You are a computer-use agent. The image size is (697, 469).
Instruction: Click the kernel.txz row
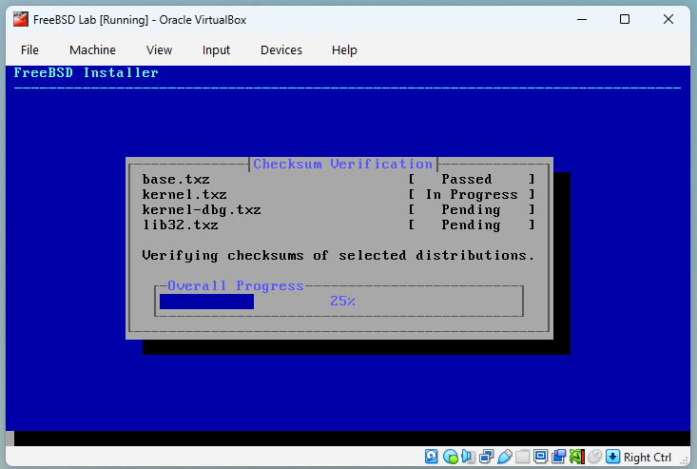point(339,194)
